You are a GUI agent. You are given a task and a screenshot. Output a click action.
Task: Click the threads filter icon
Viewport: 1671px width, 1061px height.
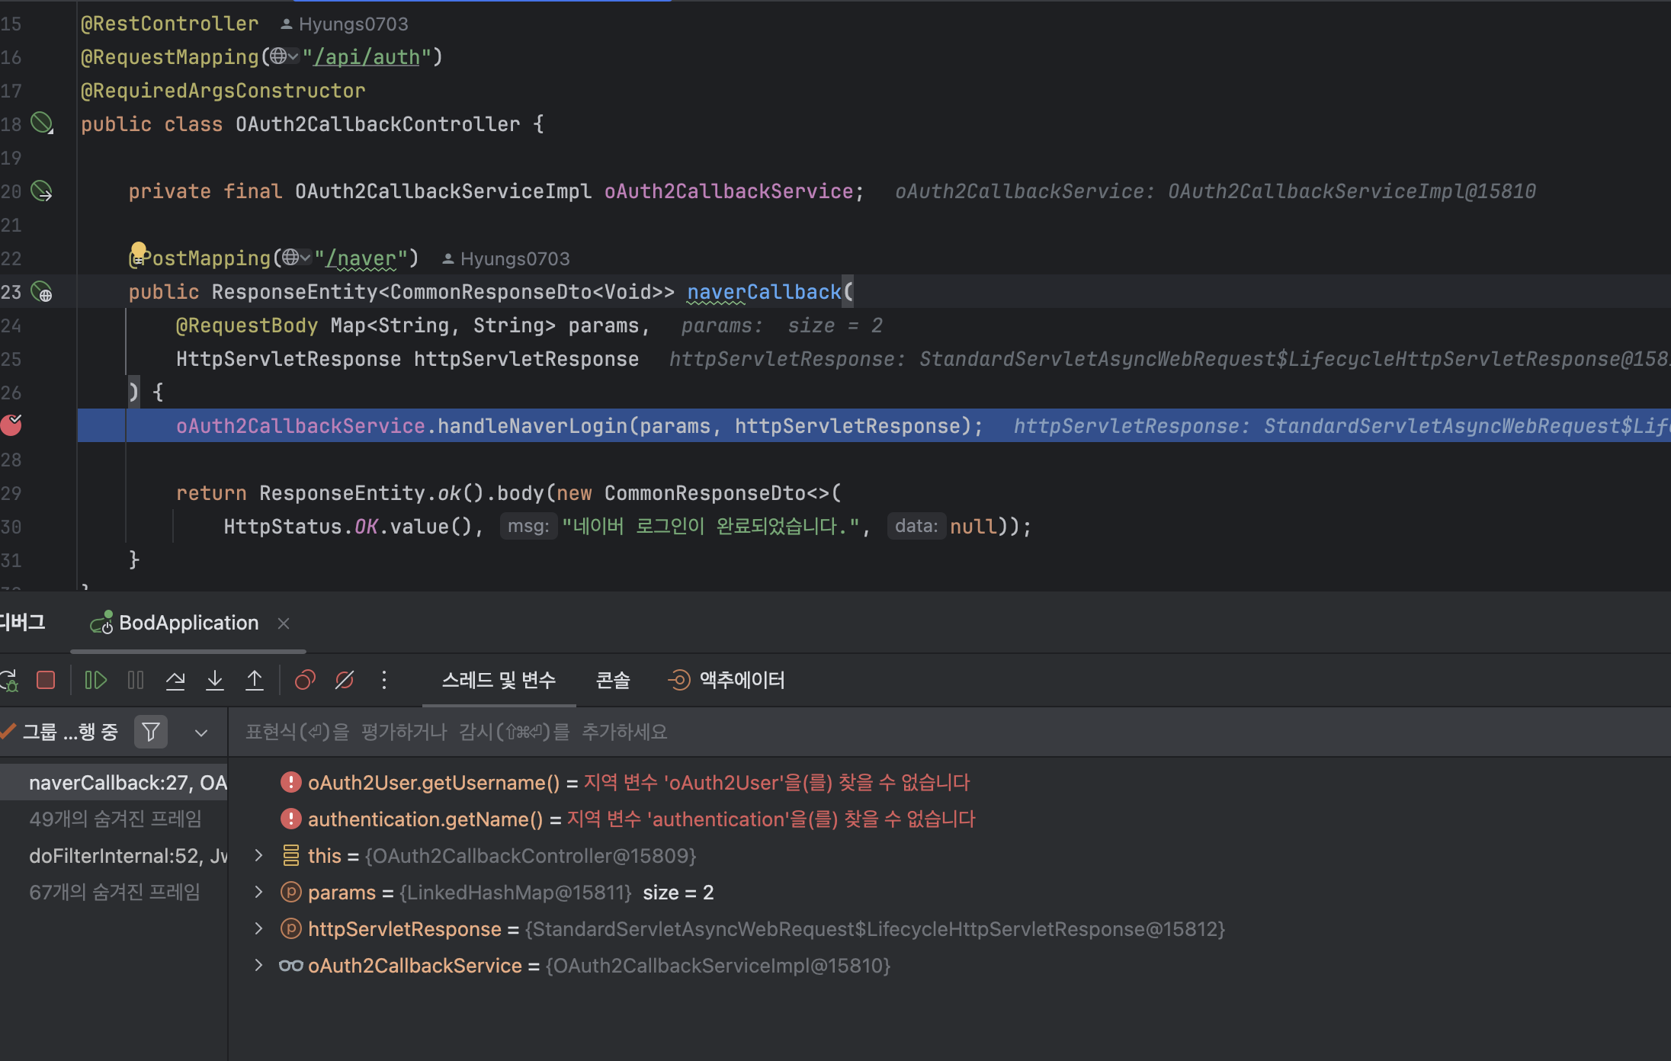click(x=151, y=732)
